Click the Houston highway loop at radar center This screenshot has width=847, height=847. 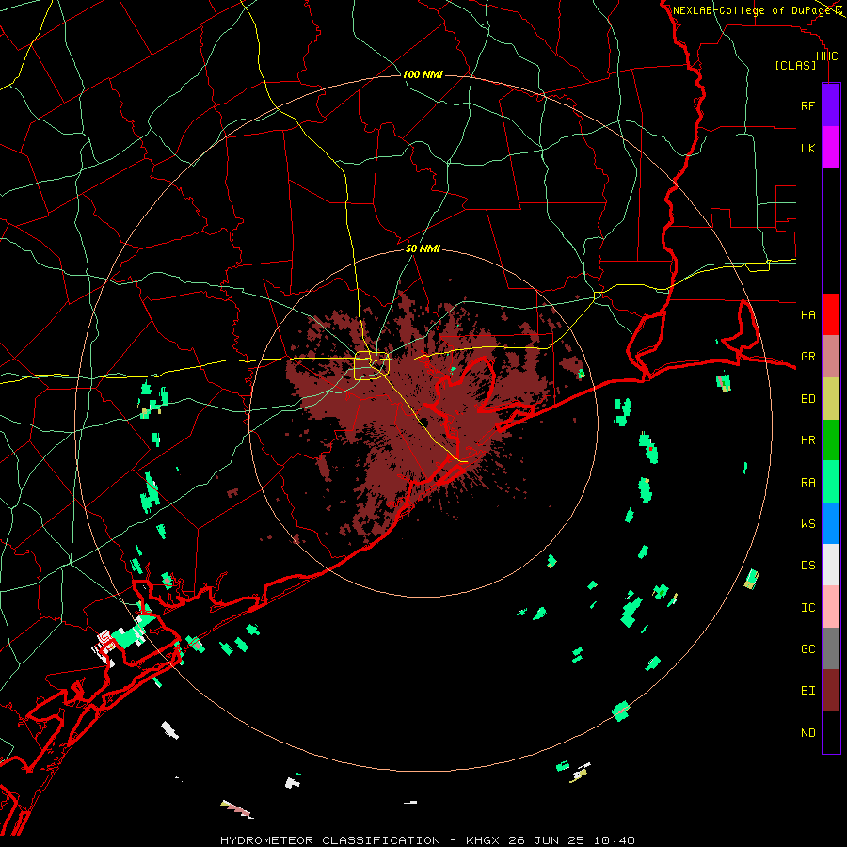[x=372, y=365]
